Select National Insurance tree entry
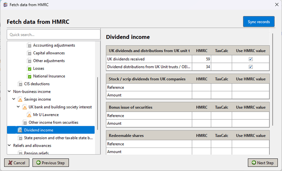 (49, 76)
